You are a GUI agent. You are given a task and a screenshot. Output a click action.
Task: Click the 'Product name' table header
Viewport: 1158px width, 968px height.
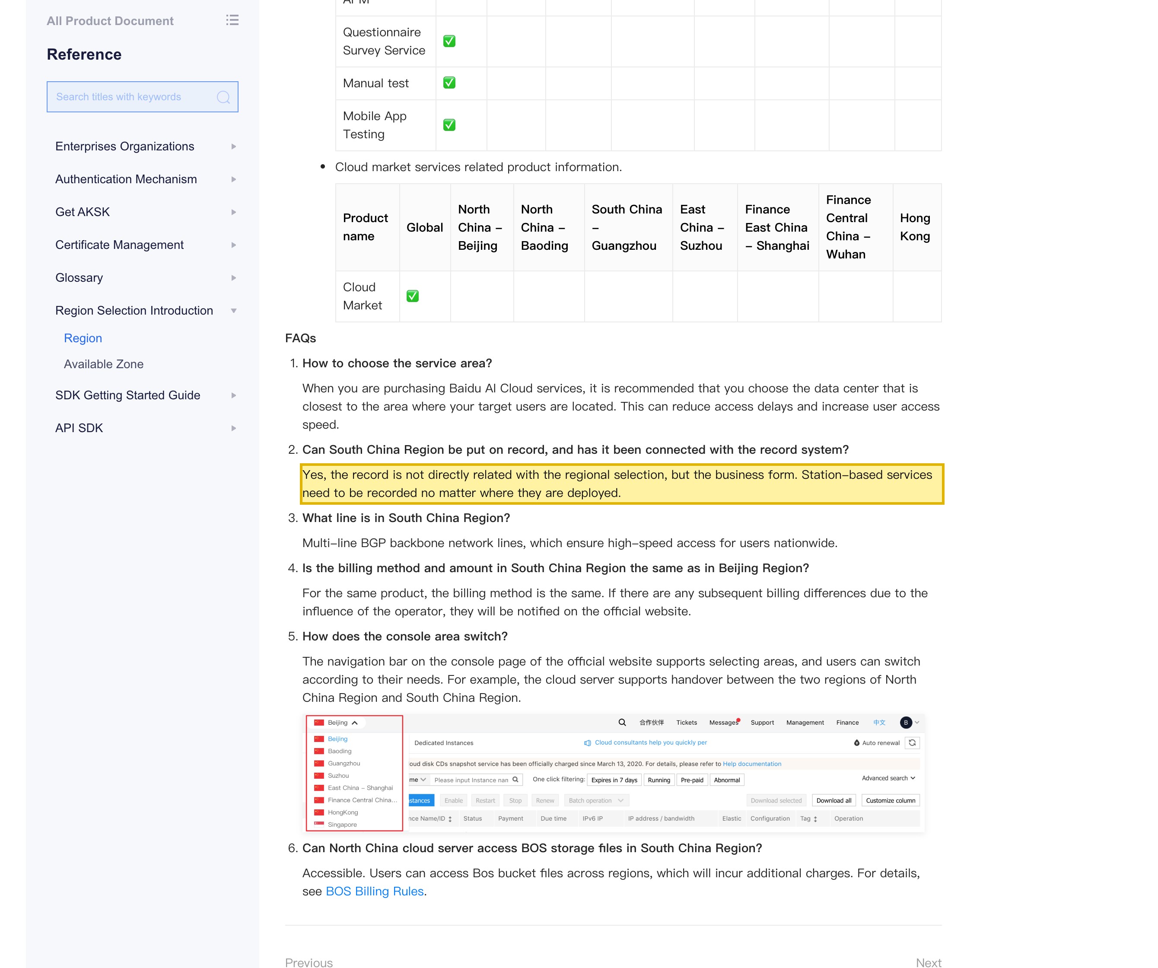(x=367, y=227)
